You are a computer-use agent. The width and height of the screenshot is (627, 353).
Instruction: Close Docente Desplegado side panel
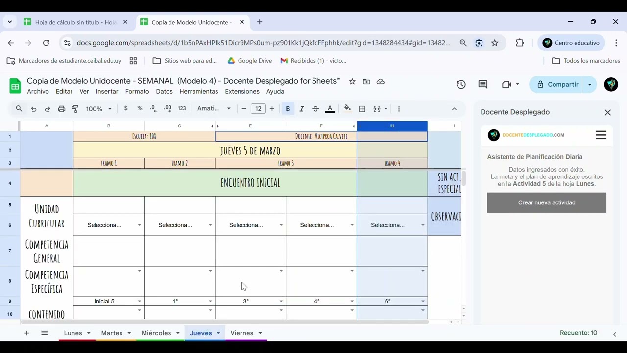coord(608,112)
